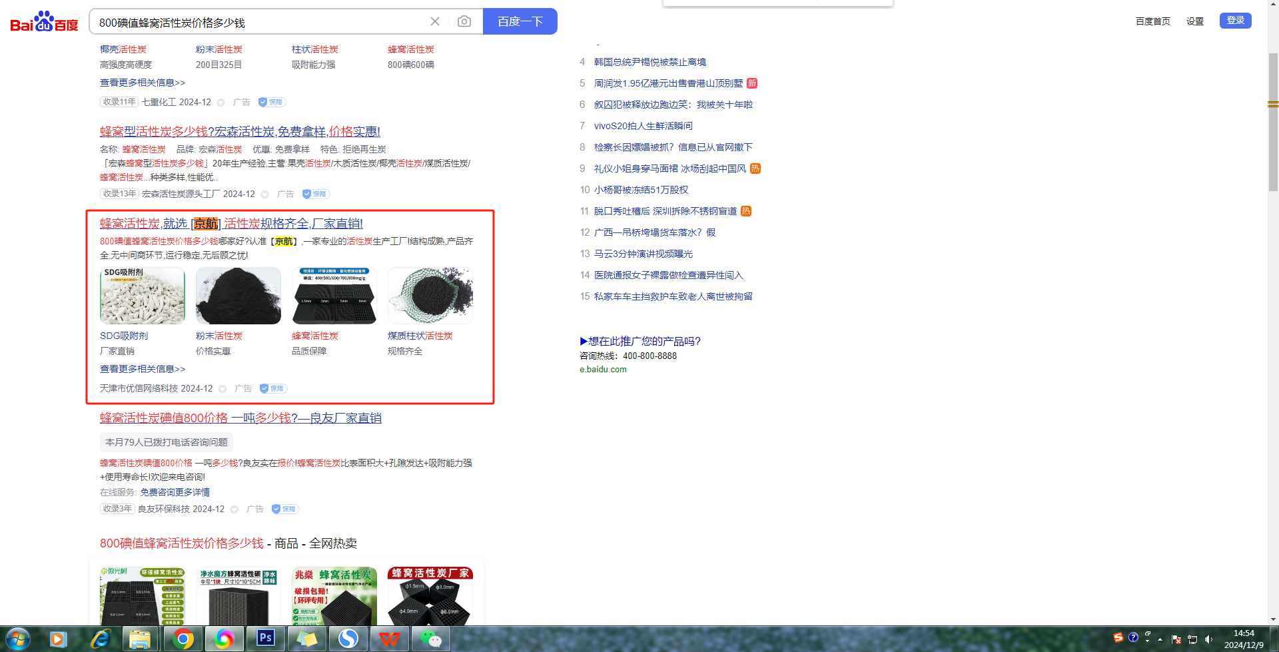Click the Sogou input method tray icon

point(1118,637)
